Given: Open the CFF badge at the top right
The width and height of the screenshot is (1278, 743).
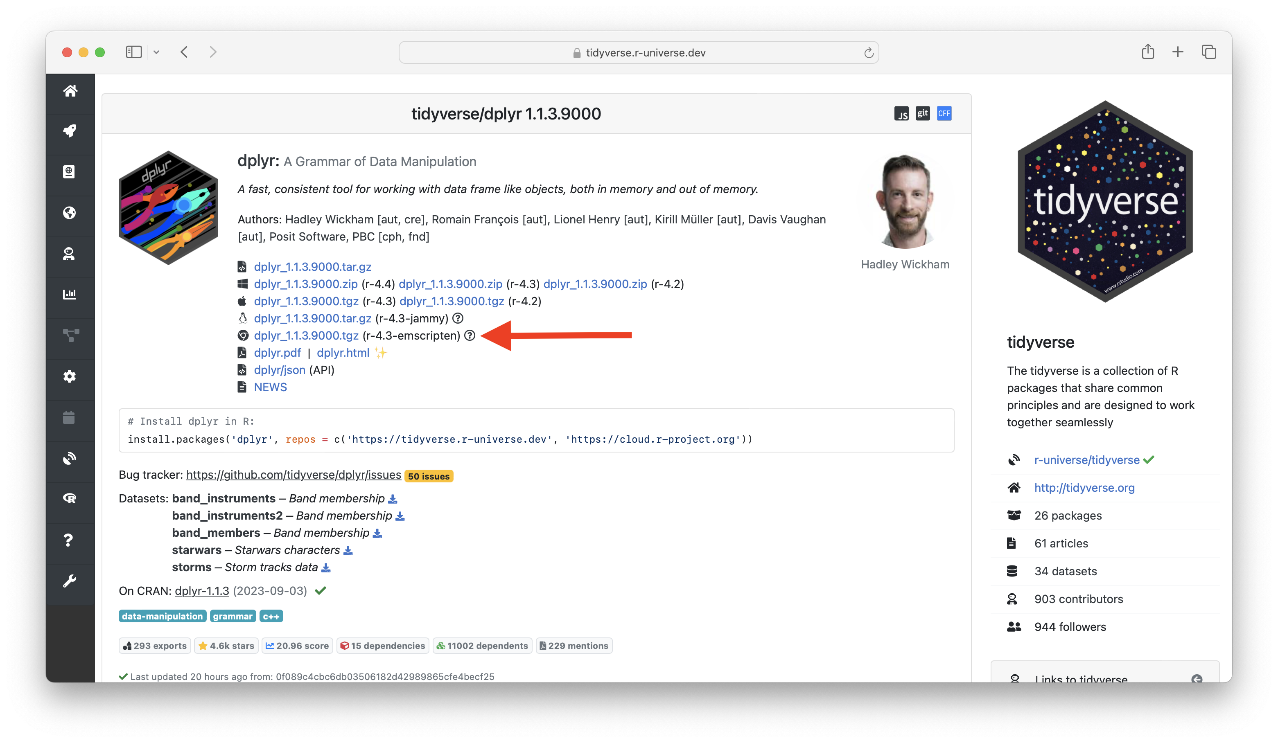Looking at the screenshot, I should (x=944, y=113).
